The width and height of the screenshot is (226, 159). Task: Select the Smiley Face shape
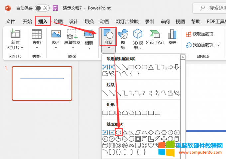[144, 145]
